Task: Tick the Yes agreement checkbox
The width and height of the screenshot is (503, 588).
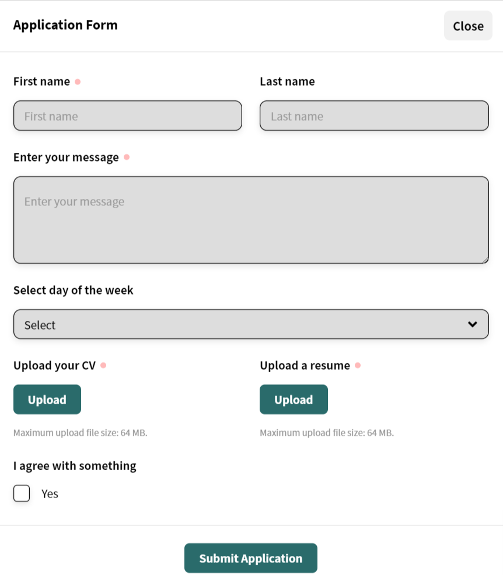Action: 22,493
